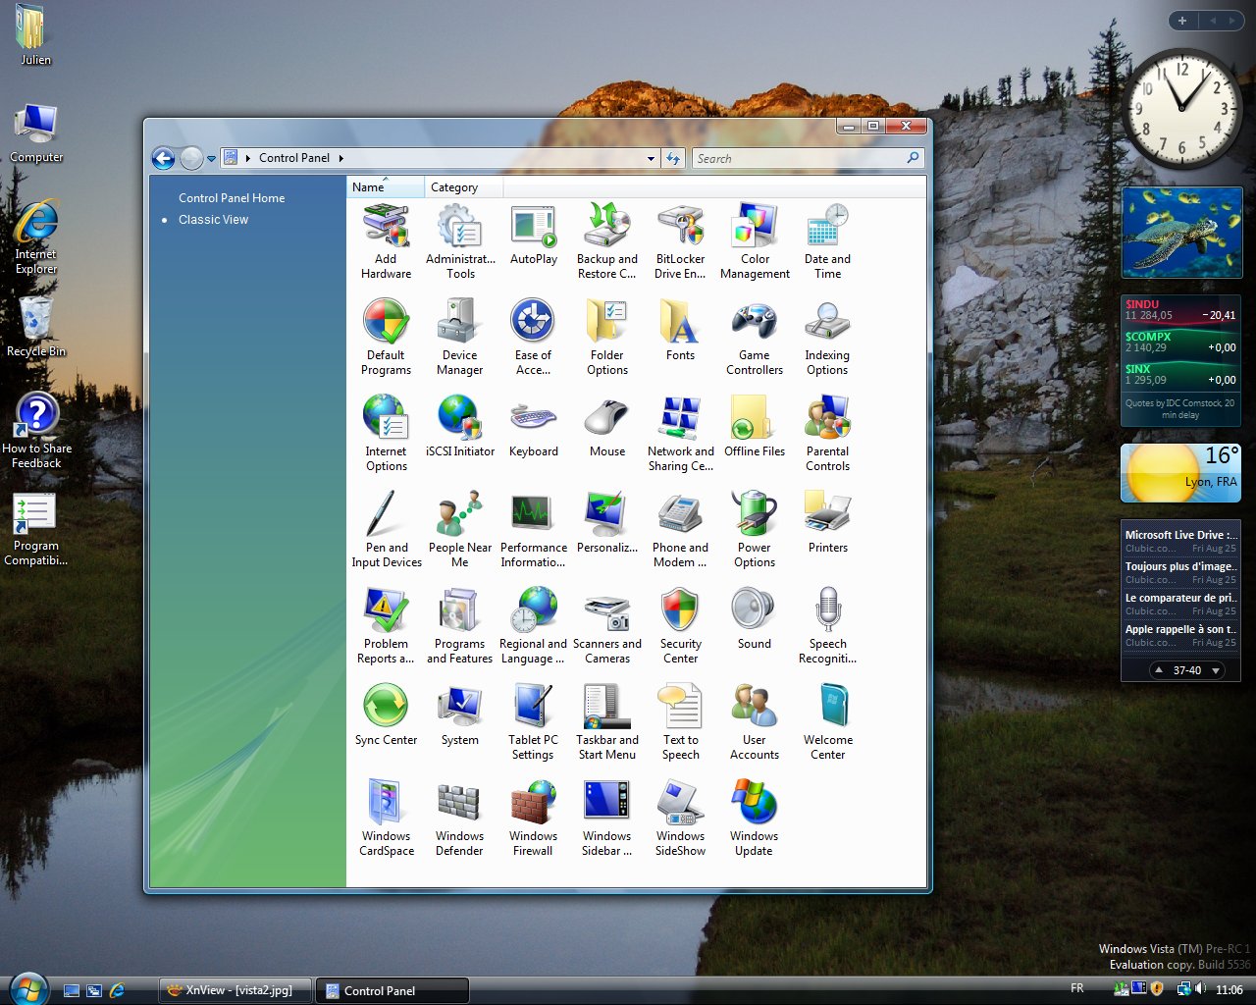Open Offline Files

click(754, 427)
